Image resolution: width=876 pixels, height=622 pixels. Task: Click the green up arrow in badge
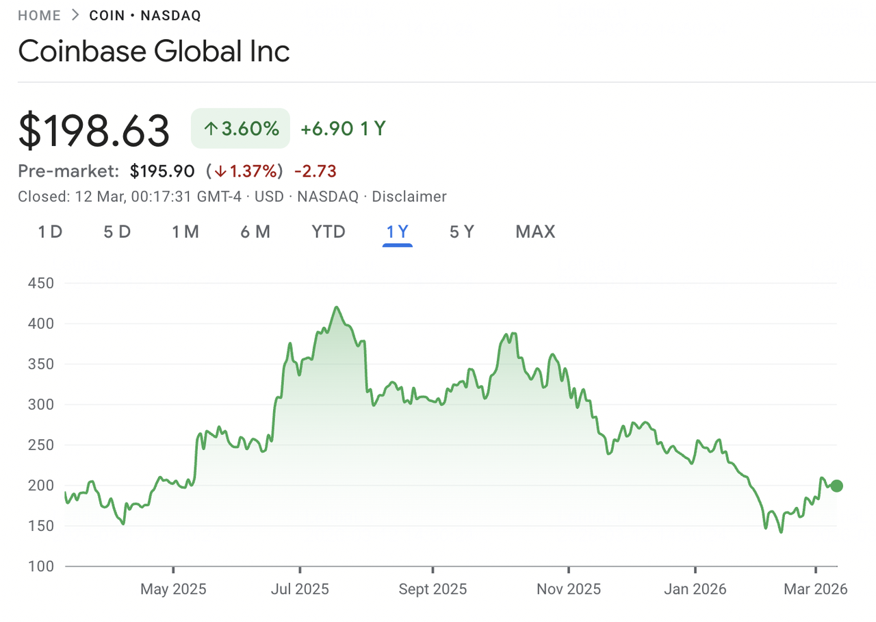click(211, 128)
